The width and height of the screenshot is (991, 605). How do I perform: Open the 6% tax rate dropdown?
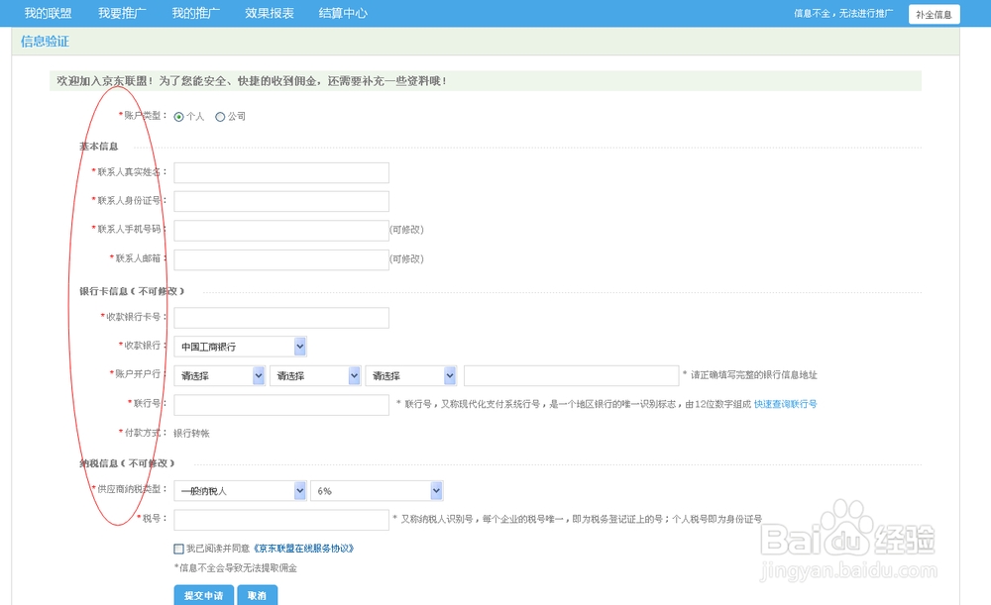[x=376, y=490]
